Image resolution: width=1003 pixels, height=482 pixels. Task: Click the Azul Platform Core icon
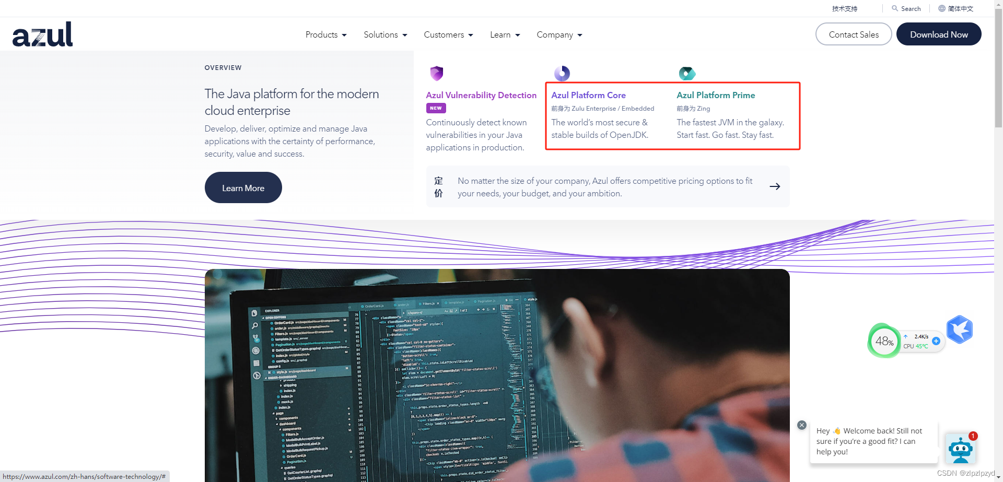click(x=562, y=73)
